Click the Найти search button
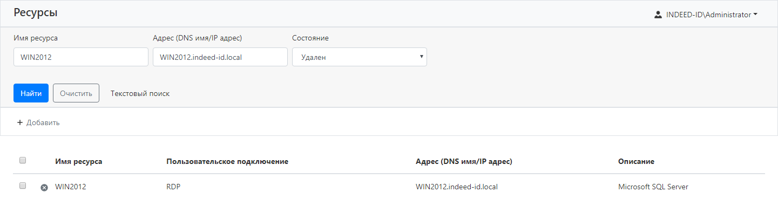The image size is (778, 199). click(x=31, y=93)
